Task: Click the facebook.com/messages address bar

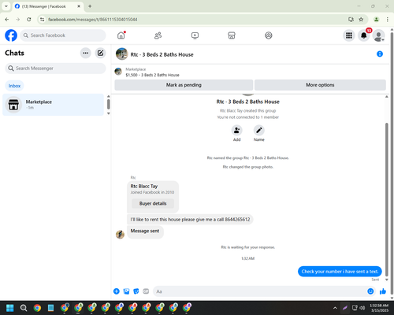Action: pyautogui.click(x=92, y=20)
